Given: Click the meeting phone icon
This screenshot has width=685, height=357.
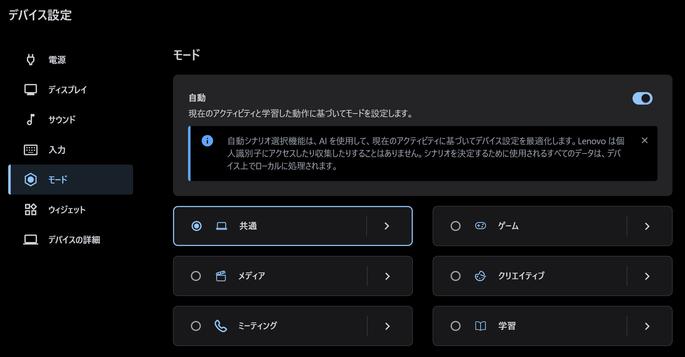Looking at the screenshot, I should (x=221, y=326).
